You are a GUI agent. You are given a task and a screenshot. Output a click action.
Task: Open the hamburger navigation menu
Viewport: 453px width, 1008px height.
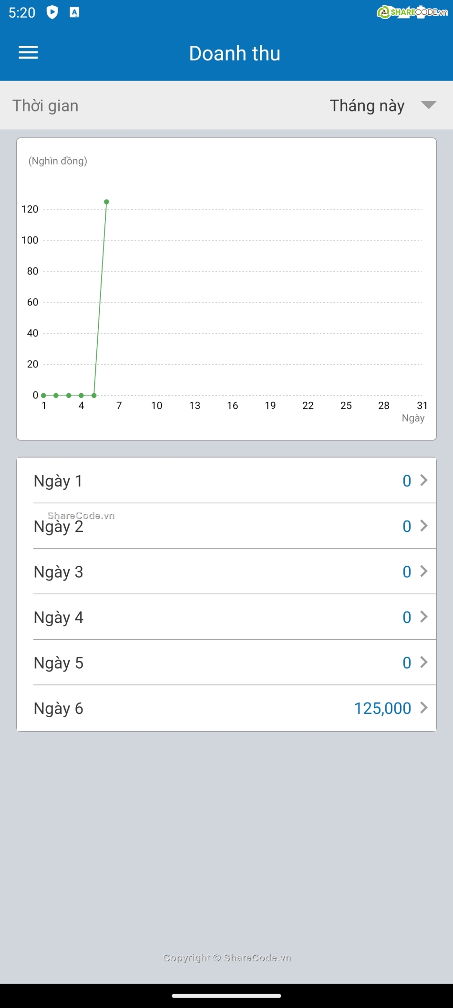click(x=28, y=52)
